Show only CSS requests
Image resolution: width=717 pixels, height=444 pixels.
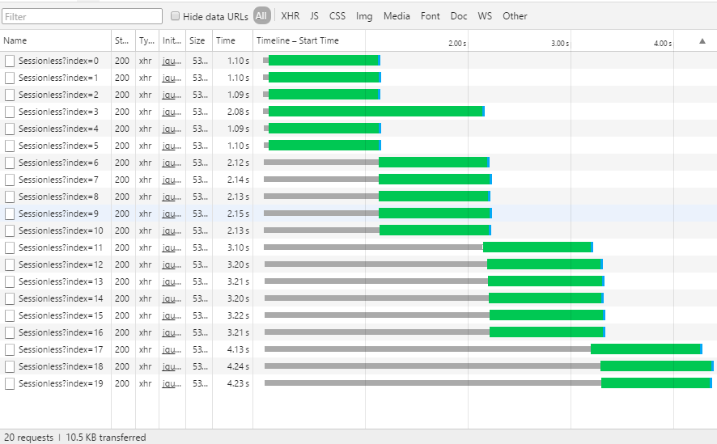337,16
